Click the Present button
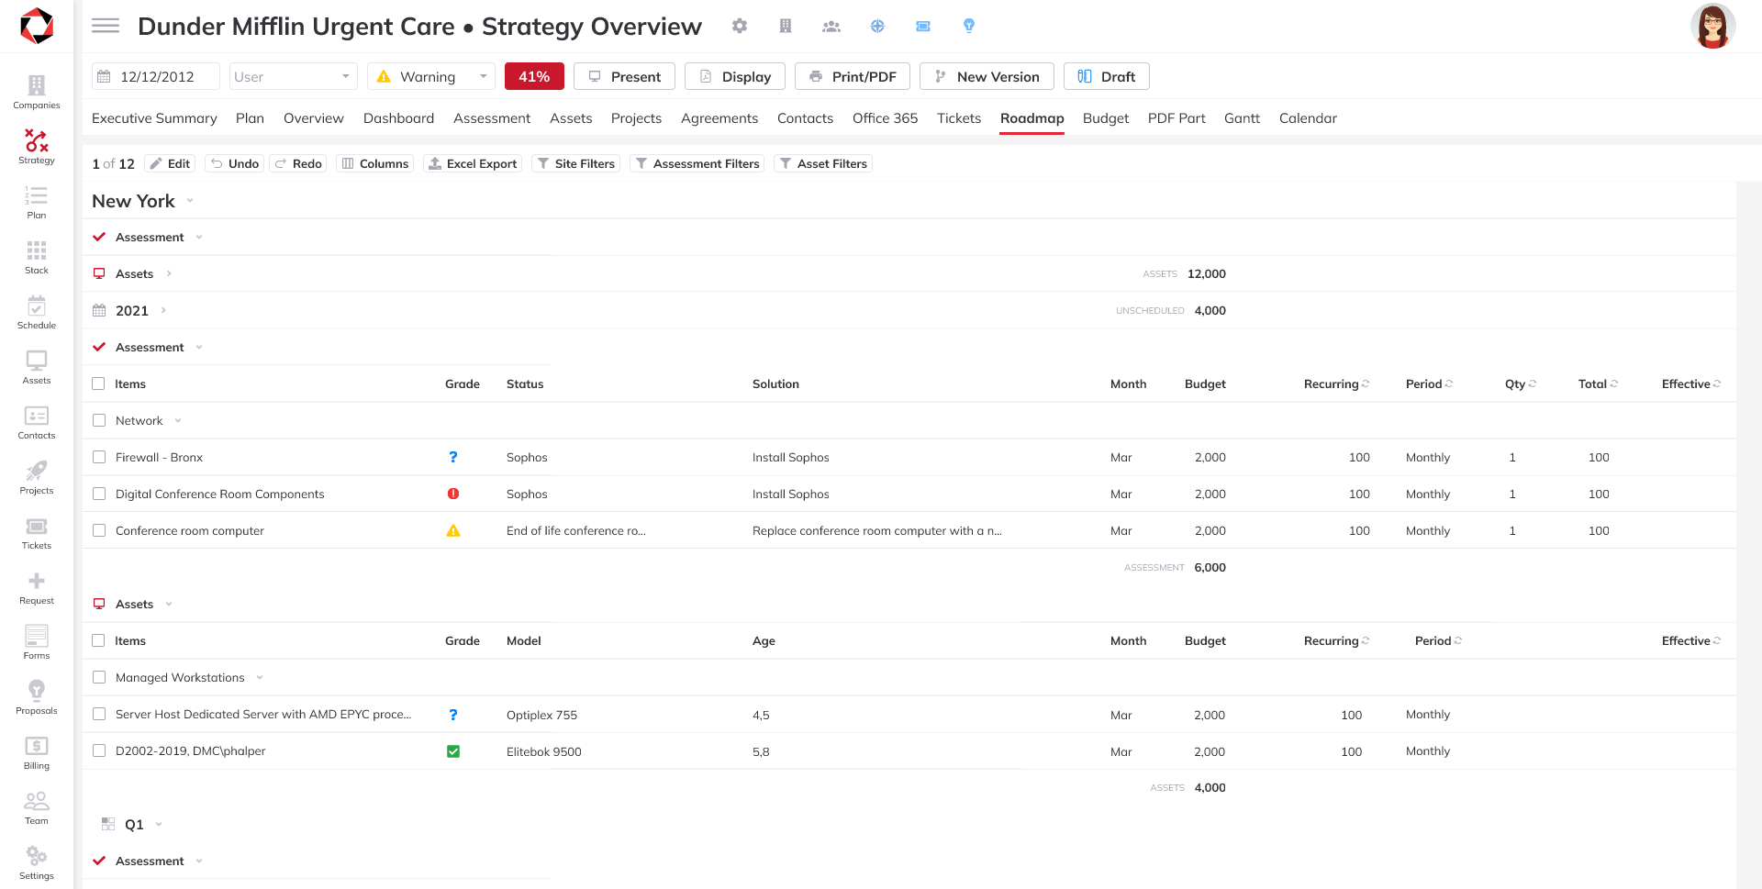This screenshot has height=889, width=1762. point(624,76)
